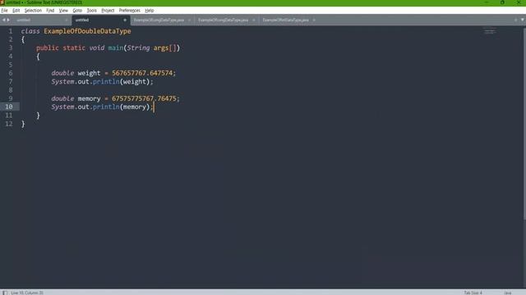Go to previous tab using left arrow

point(3,20)
